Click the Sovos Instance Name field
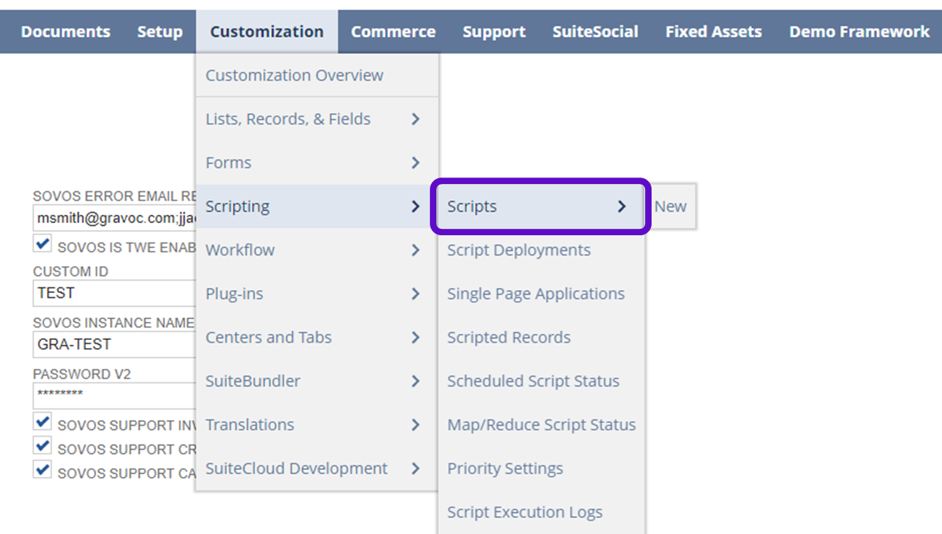Viewport: 942px width, 534px height. pyautogui.click(x=113, y=344)
